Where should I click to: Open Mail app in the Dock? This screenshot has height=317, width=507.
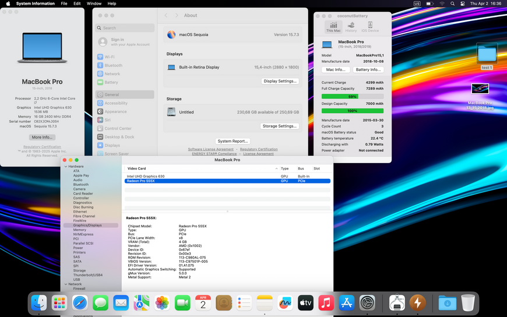(121, 303)
